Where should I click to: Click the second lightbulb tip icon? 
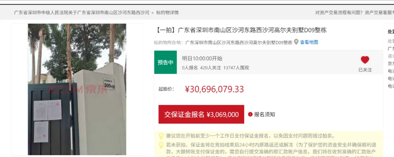point(161,145)
